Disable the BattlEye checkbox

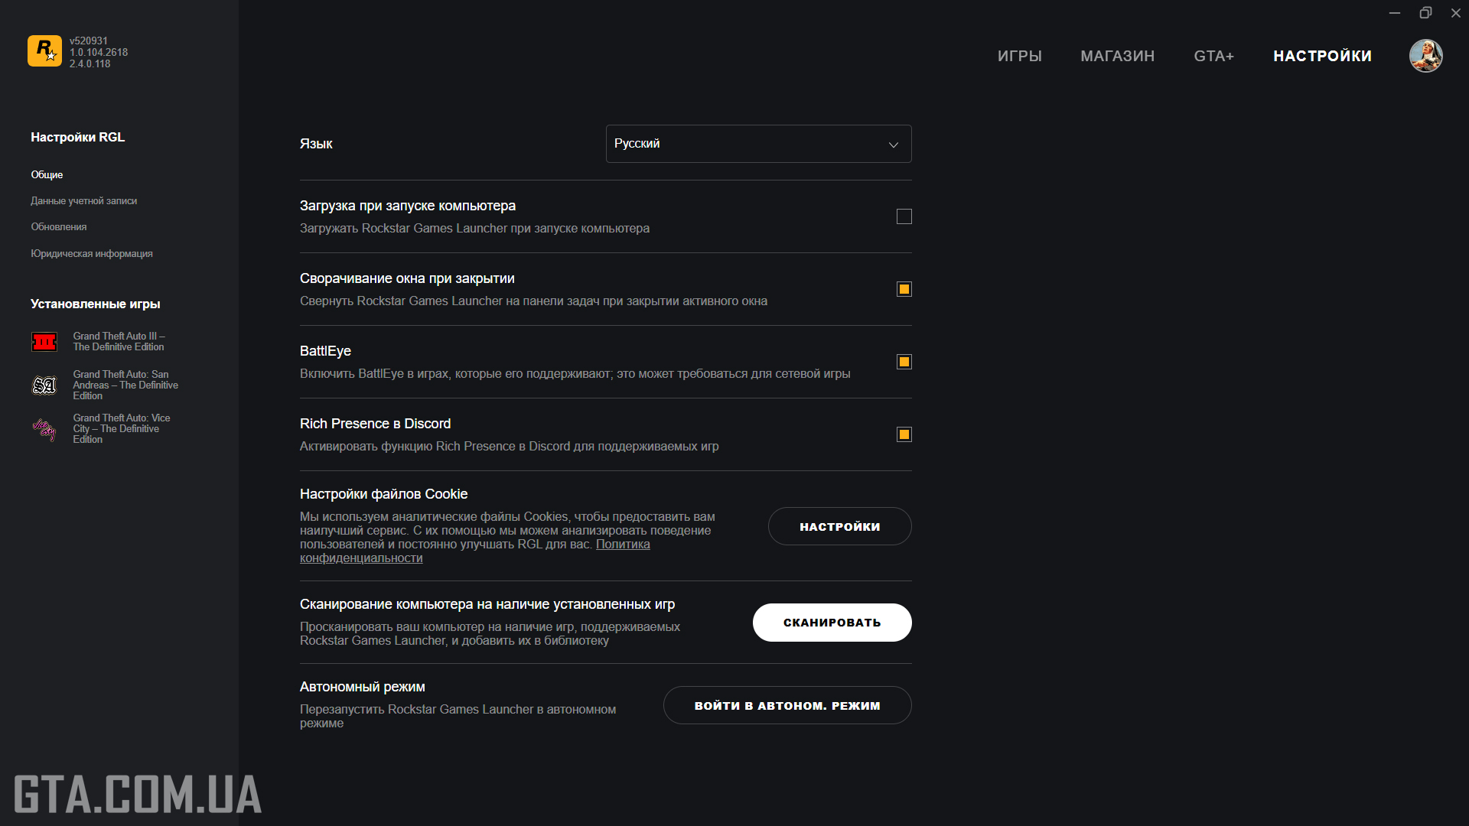pyautogui.click(x=904, y=362)
